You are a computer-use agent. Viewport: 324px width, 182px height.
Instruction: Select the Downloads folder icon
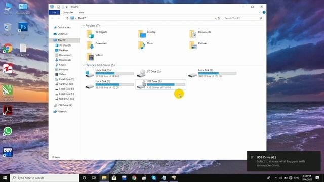tap(90, 45)
